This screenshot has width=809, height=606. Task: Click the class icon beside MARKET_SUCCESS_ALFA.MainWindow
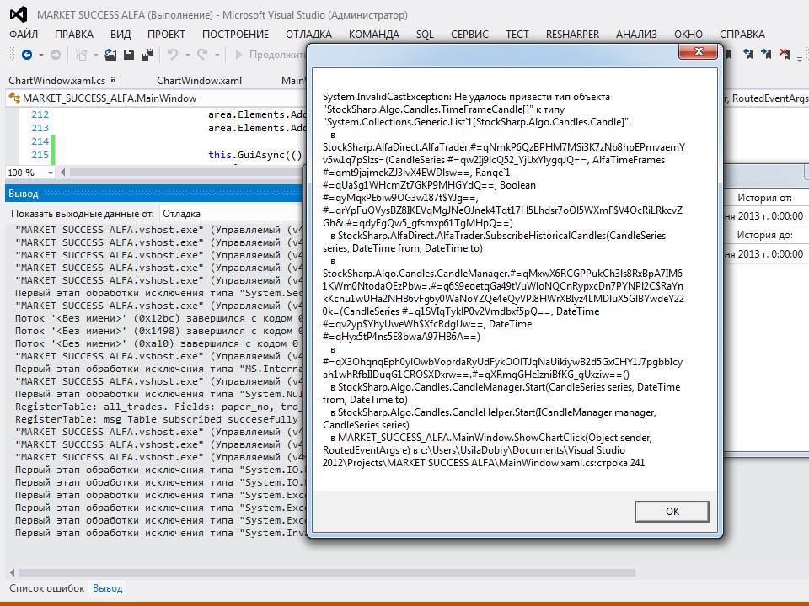point(14,98)
